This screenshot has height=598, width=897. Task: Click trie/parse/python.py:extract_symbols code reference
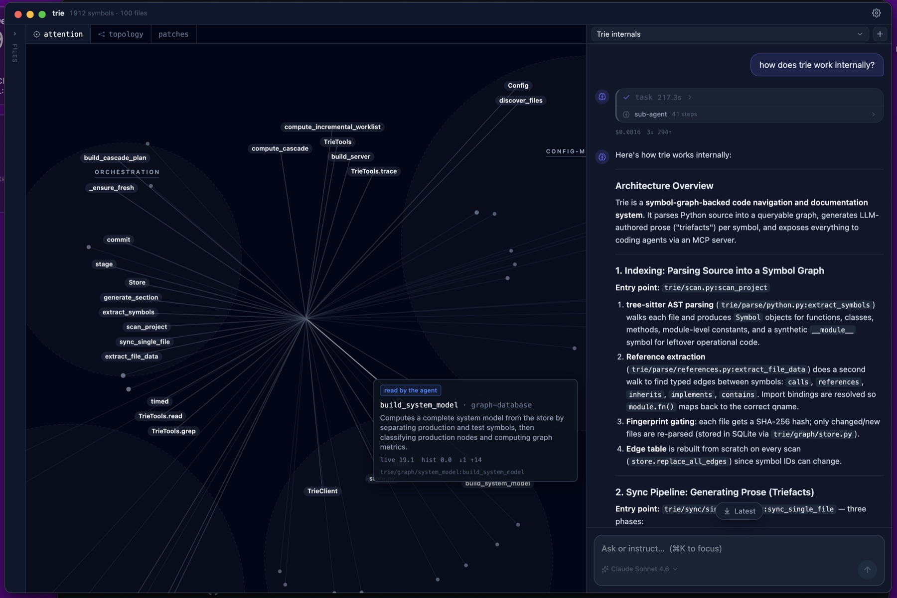795,305
